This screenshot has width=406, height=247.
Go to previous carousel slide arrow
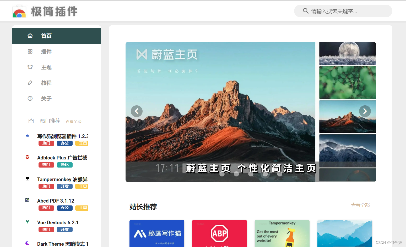[x=137, y=111]
